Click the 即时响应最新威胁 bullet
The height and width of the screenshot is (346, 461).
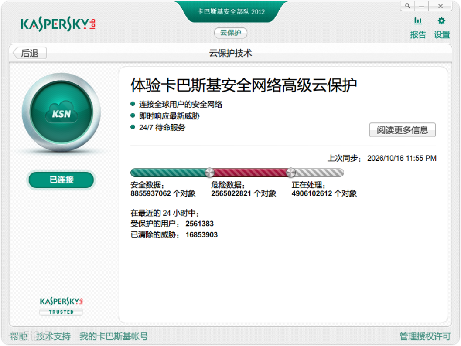click(x=169, y=116)
